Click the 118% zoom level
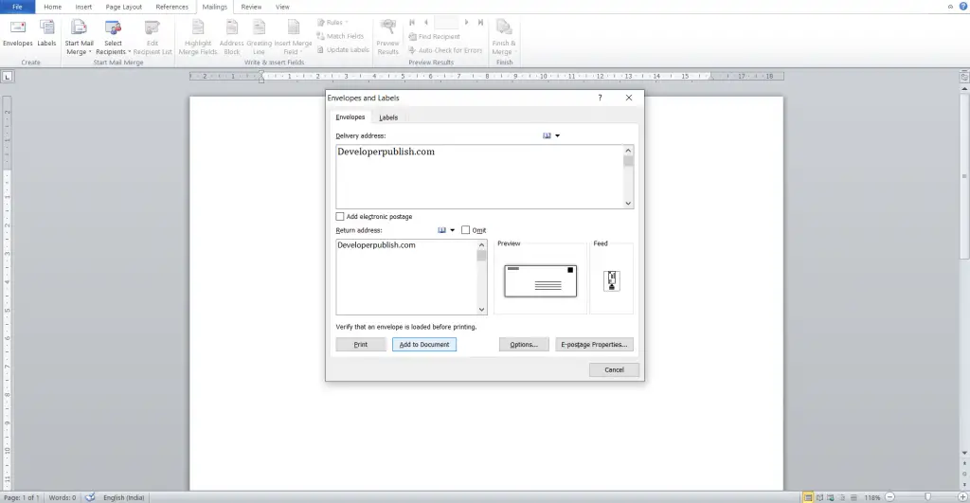 (x=872, y=497)
